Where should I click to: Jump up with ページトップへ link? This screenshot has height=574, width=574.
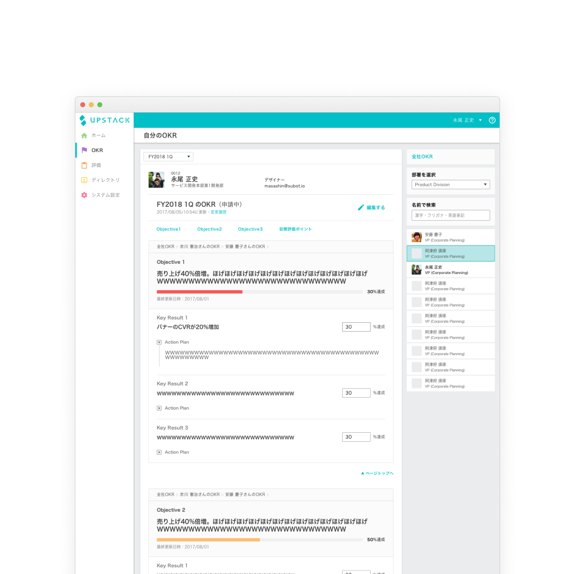(x=377, y=473)
